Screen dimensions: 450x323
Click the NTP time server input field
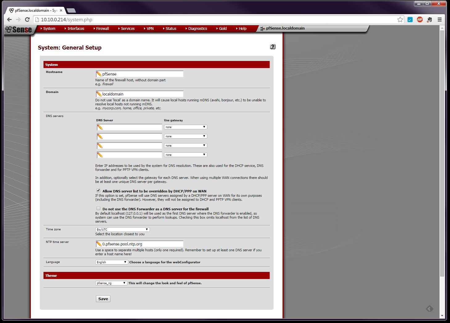(139, 244)
